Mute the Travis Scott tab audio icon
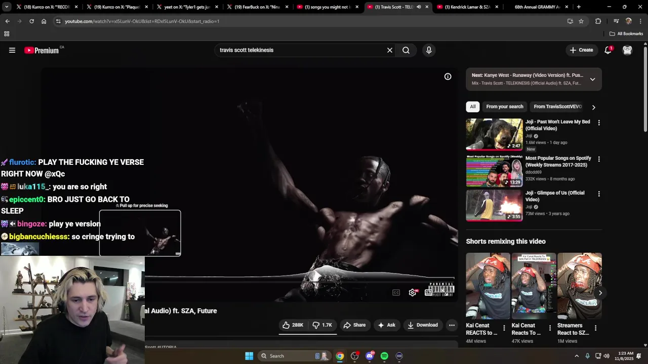 point(419,7)
